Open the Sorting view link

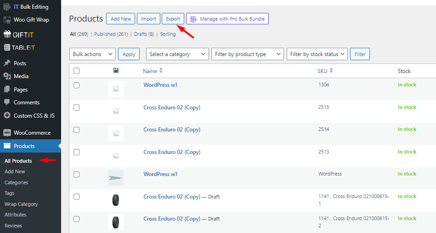[168, 34]
